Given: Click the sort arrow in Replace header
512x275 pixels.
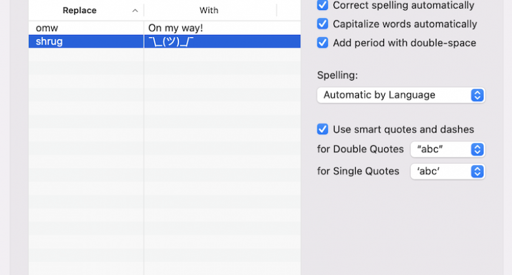Looking at the screenshot, I should (x=135, y=11).
